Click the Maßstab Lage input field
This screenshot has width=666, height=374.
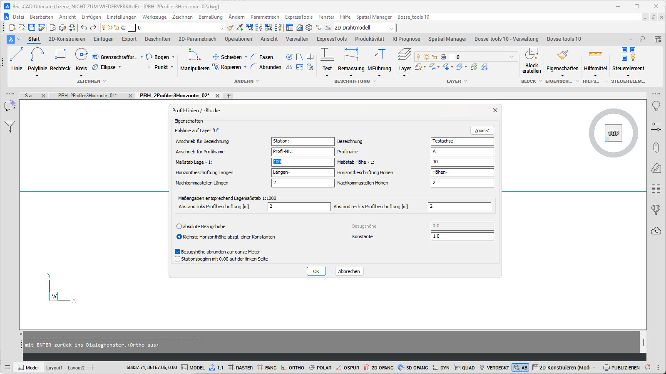click(x=303, y=162)
